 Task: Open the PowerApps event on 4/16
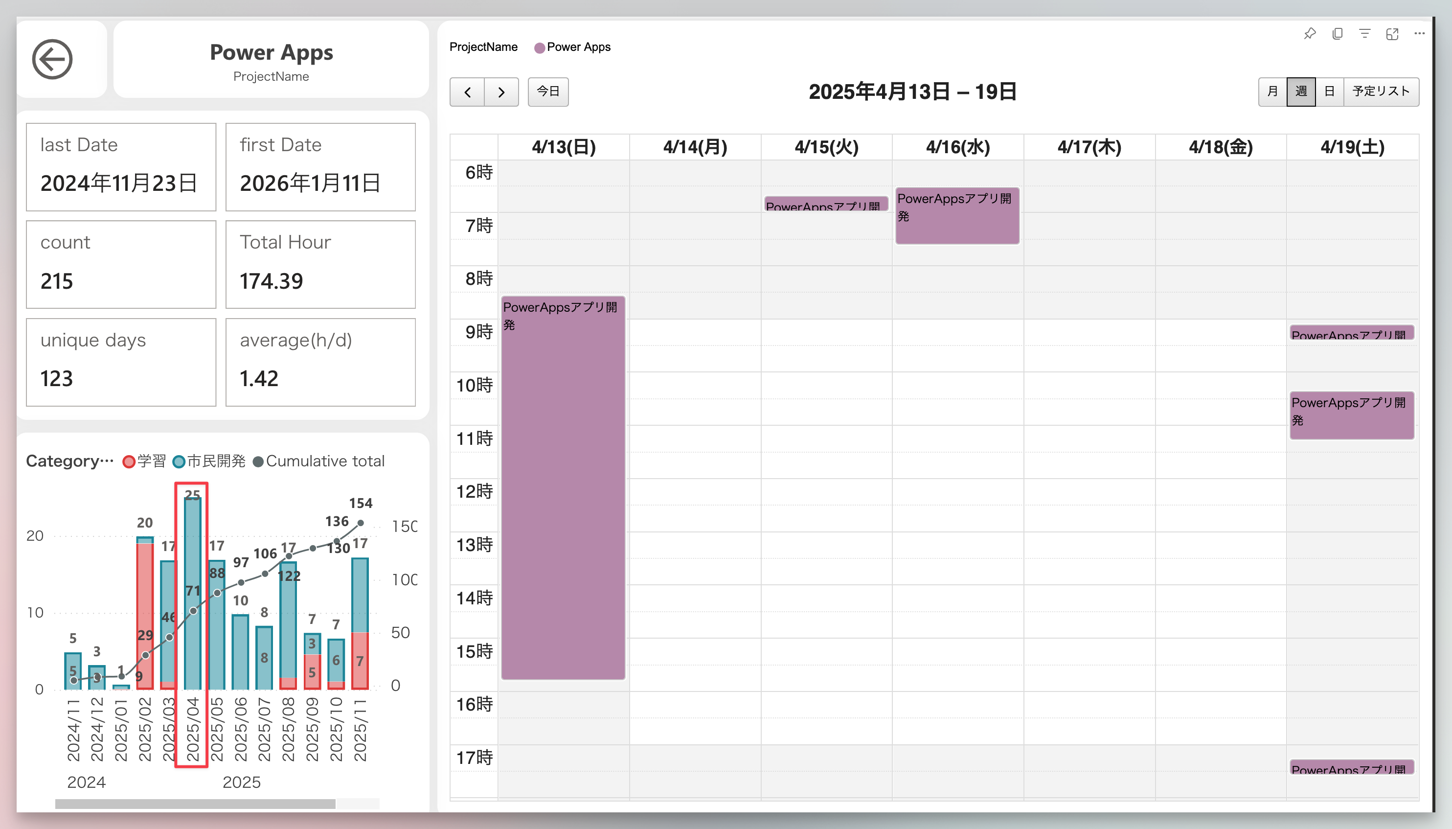tap(957, 216)
